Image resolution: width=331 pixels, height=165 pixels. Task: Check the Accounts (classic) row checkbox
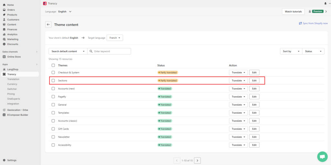click(x=53, y=121)
